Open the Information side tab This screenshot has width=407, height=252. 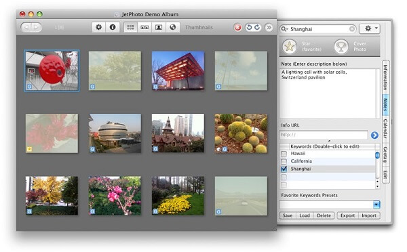(385, 77)
